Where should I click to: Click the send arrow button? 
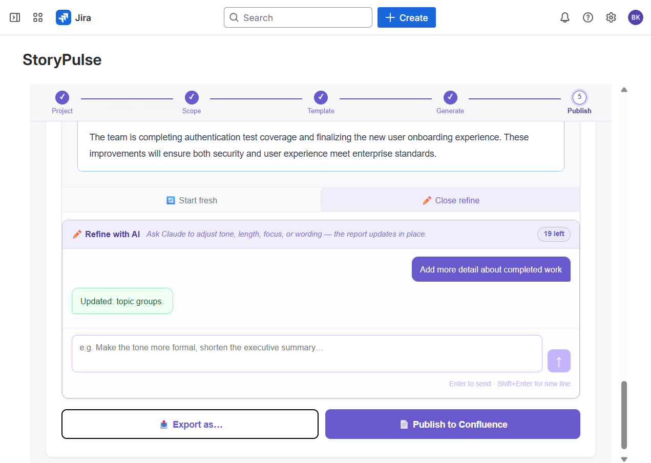559,361
